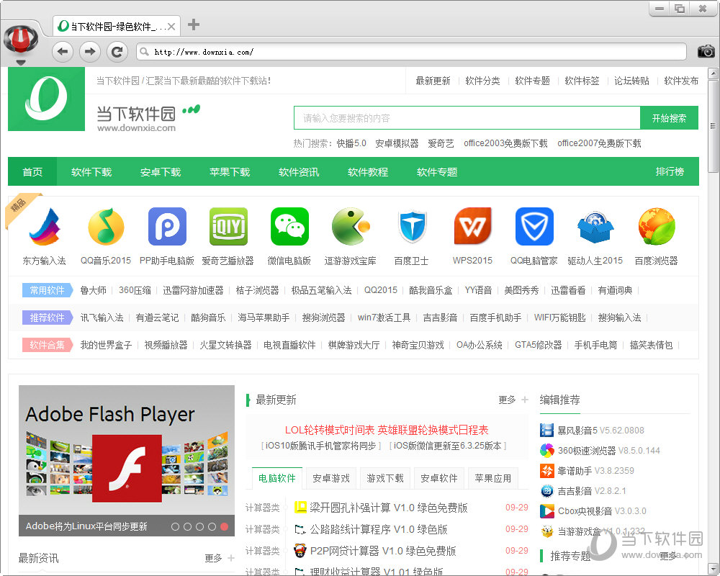Screen dimensions: 720x576
Task: Open the 最新更新 top link
Action: (x=433, y=81)
